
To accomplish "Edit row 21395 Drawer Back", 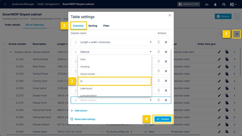I will pos(219,132).
